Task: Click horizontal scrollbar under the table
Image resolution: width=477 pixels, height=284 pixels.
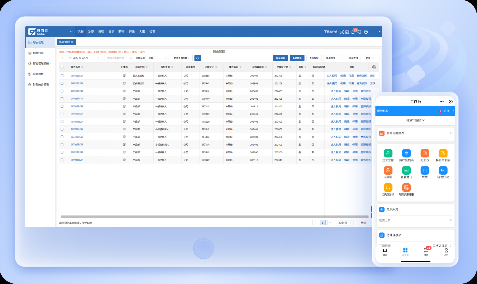Action: tap(214, 217)
